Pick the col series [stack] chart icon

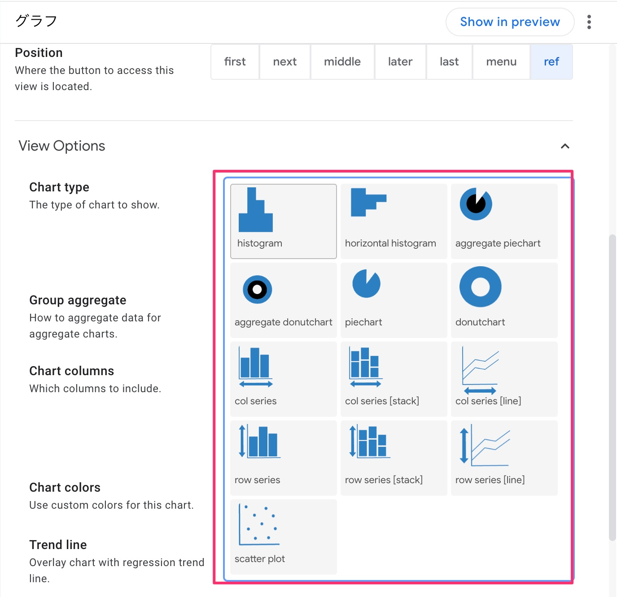[393, 377]
